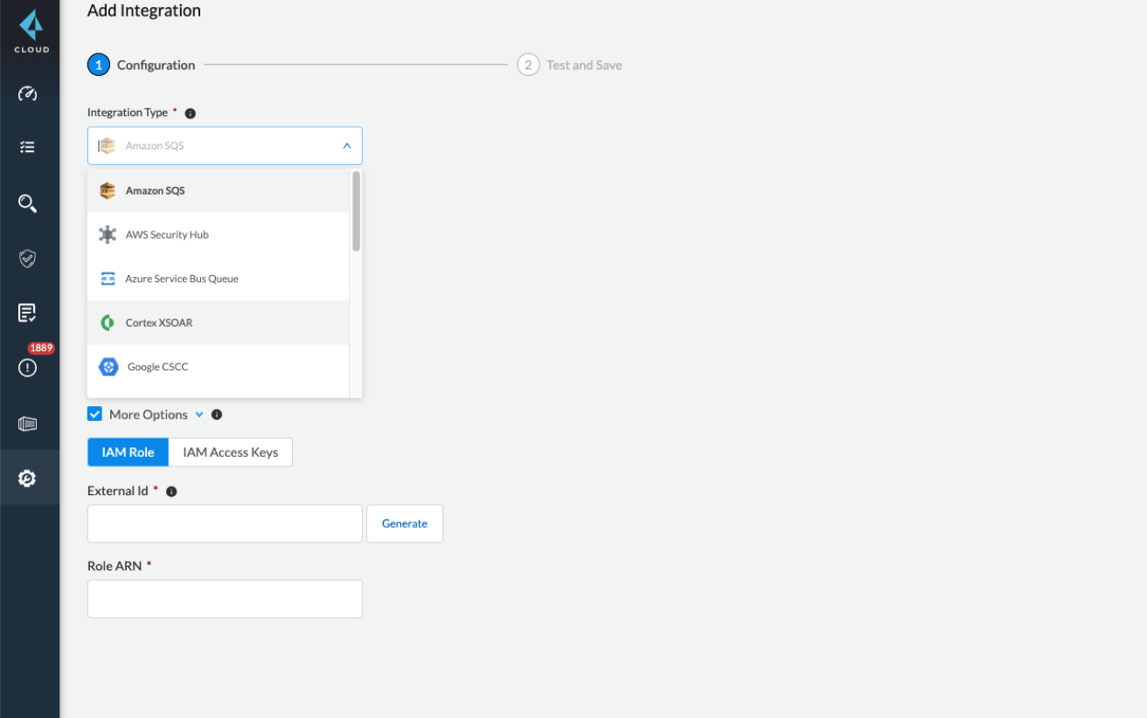Viewport: 1147px width, 718px height.
Task: Uncheck the More Options checkbox
Action: pos(95,414)
